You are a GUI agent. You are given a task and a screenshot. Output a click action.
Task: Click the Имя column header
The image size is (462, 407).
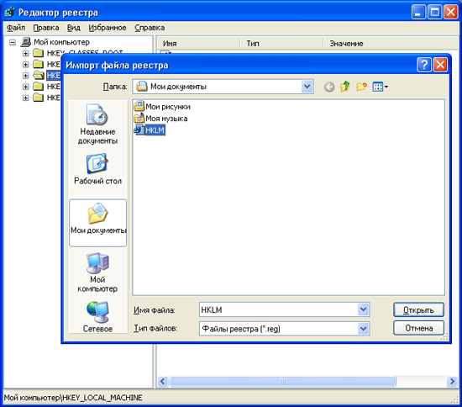click(x=199, y=44)
